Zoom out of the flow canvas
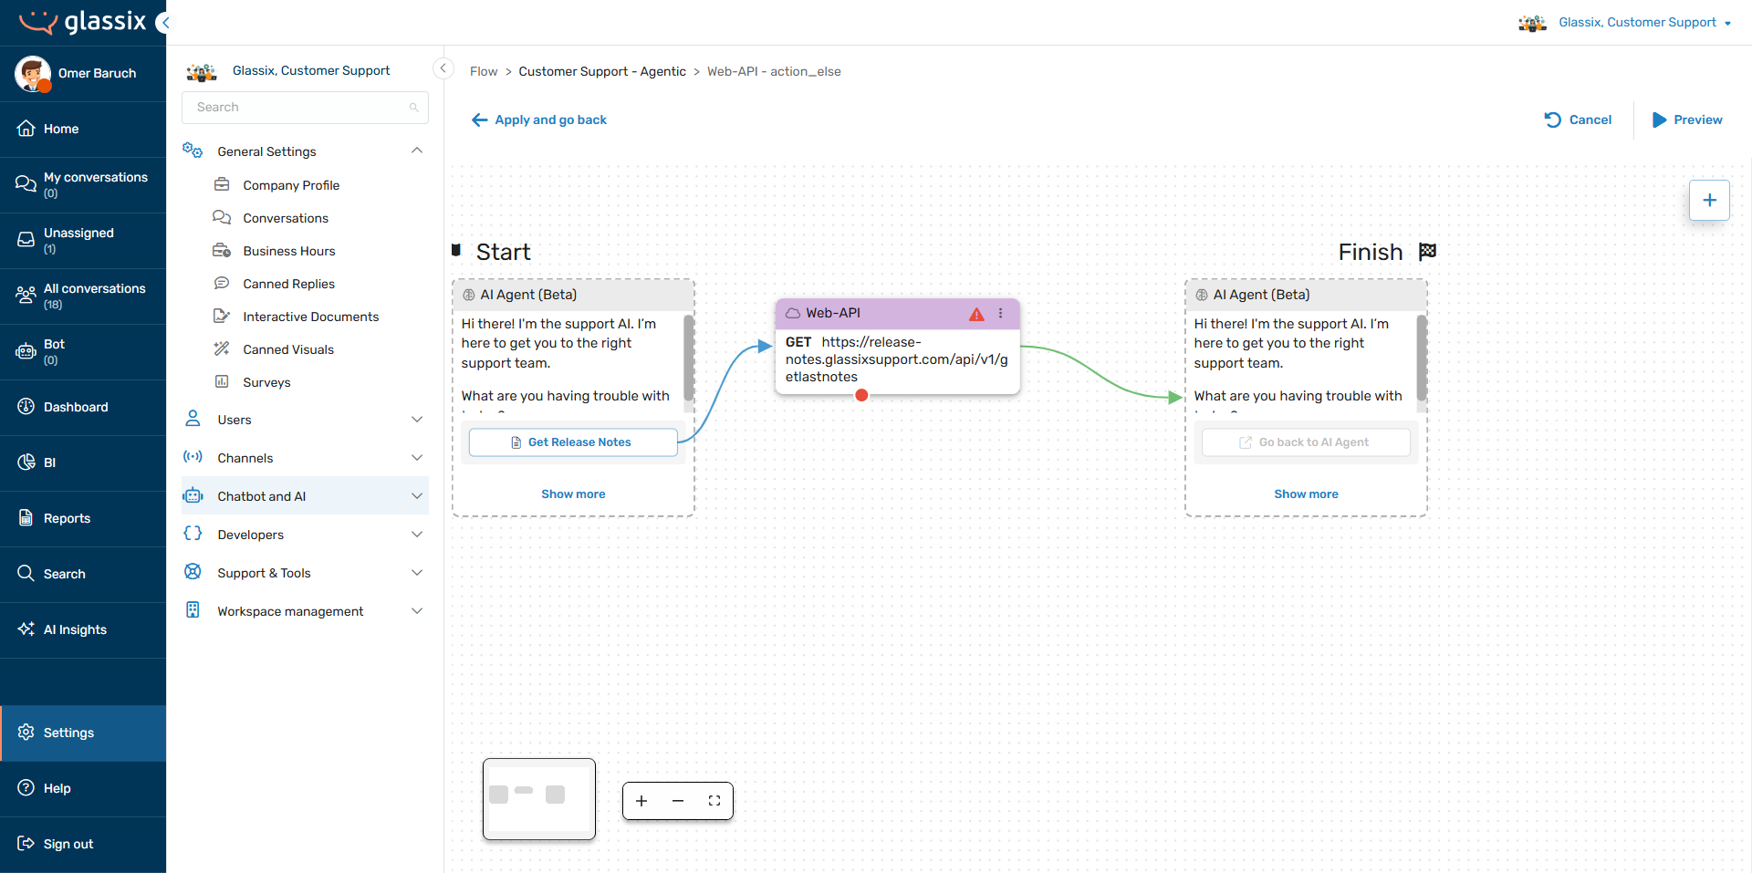 pos(678,801)
